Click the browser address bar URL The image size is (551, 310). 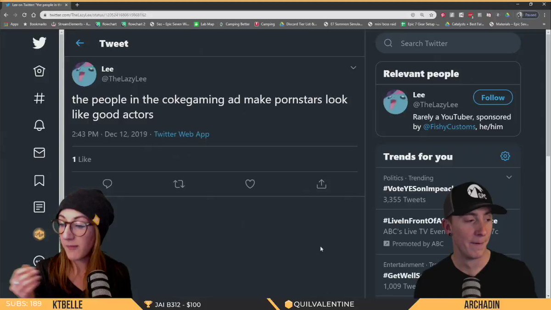point(98,15)
